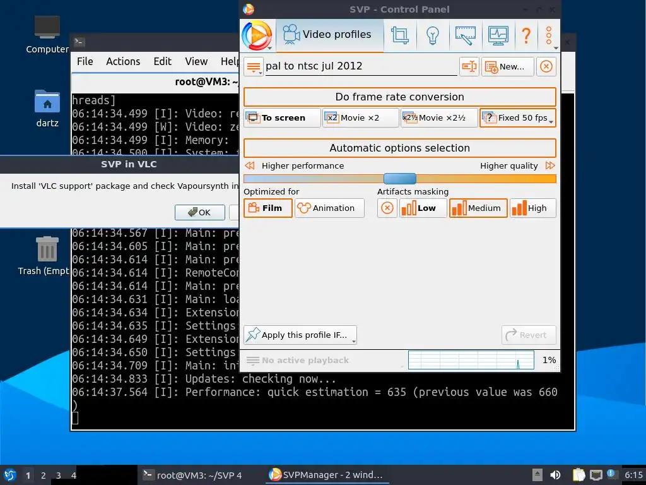Open the Lubuntu start menu
Screen dimensions: 646x485
click(10, 475)
